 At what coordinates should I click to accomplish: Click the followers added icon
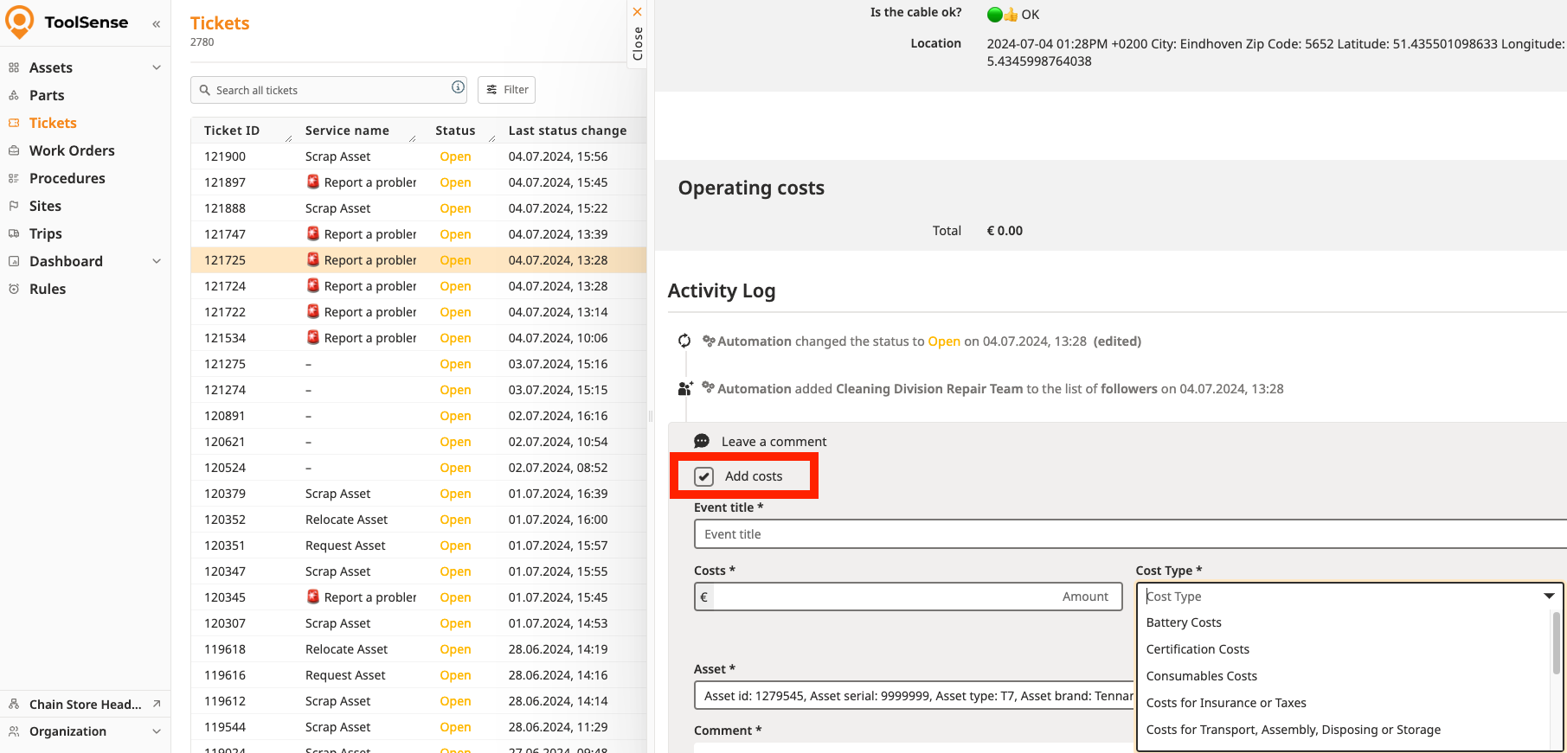(685, 388)
